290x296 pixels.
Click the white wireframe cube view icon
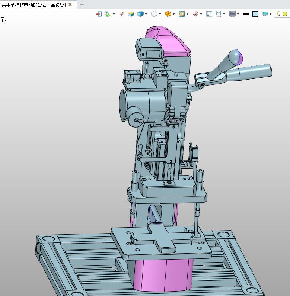tap(154, 14)
